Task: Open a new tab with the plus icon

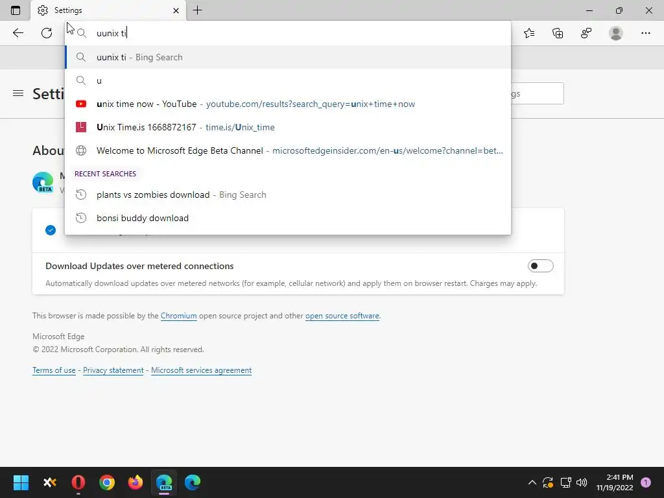Action: 197,10
